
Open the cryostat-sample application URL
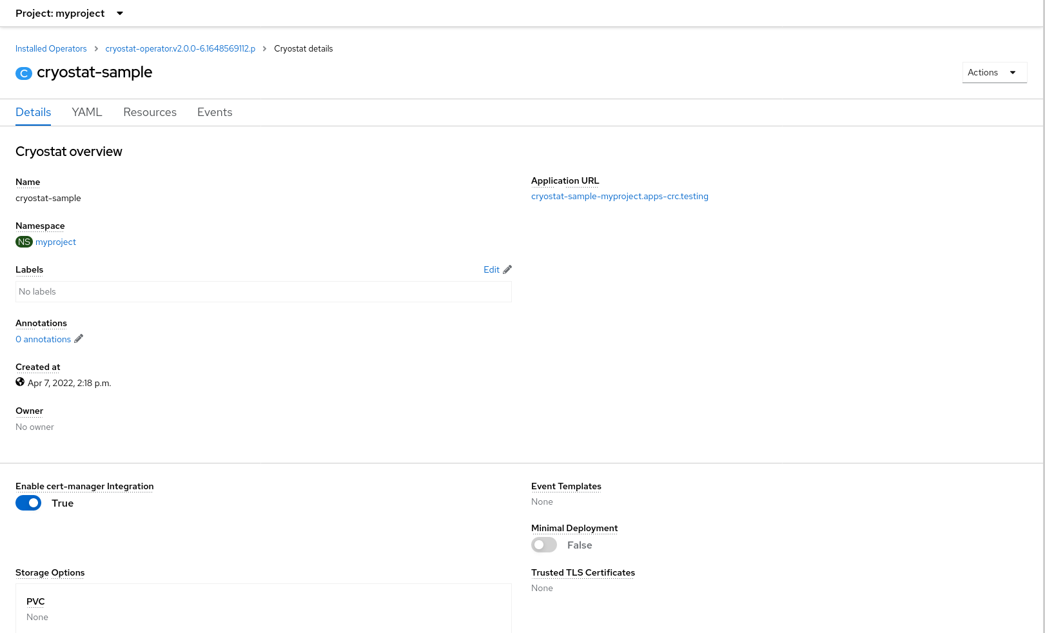[620, 196]
